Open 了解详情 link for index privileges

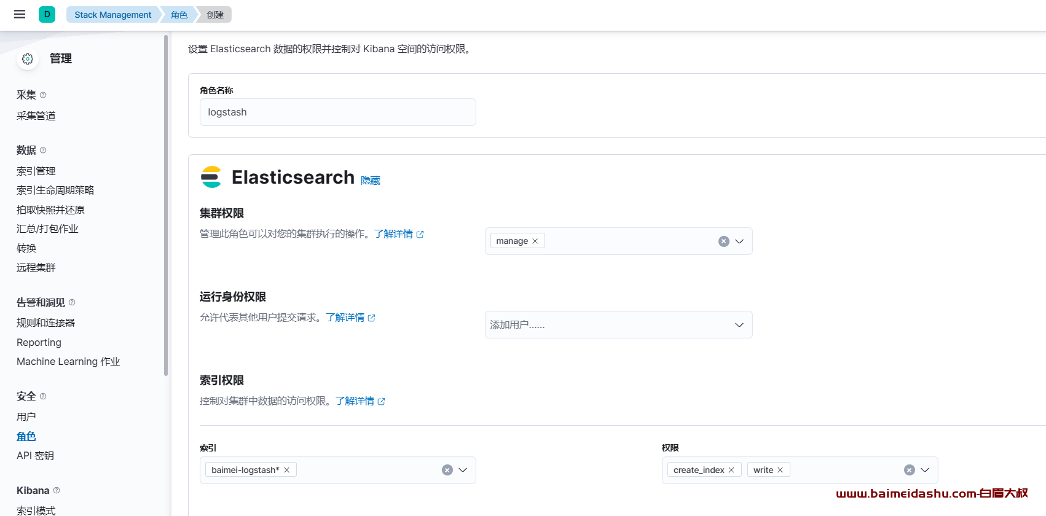(x=360, y=401)
